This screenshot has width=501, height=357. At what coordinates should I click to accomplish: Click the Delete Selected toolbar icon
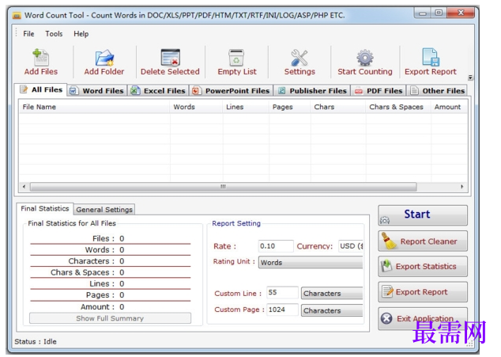click(171, 58)
